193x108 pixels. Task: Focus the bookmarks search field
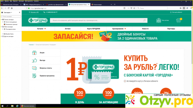(11, 16)
